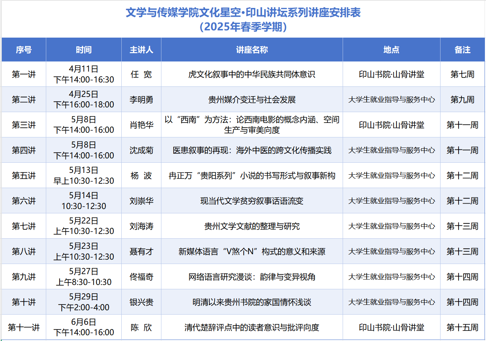Select the 备注 header cell
The height and width of the screenshot is (341, 486).
click(x=462, y=50)
